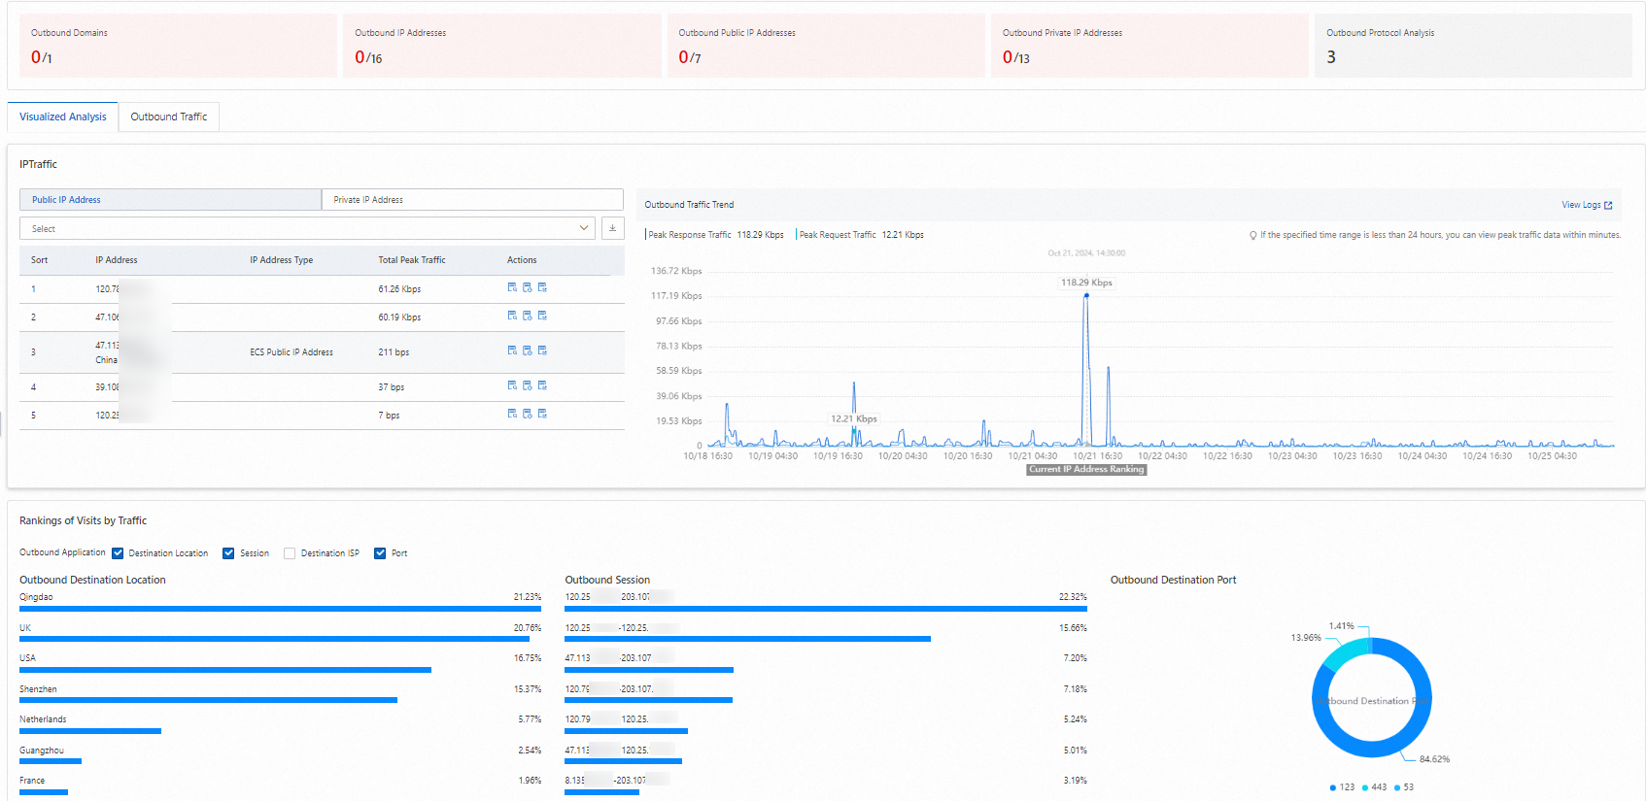
Task: Open the Outbound IP Addresses card
Action: pos(501,46)
